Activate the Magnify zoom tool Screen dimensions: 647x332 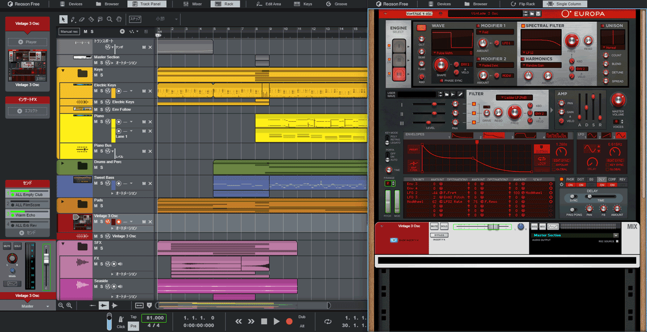109,19
